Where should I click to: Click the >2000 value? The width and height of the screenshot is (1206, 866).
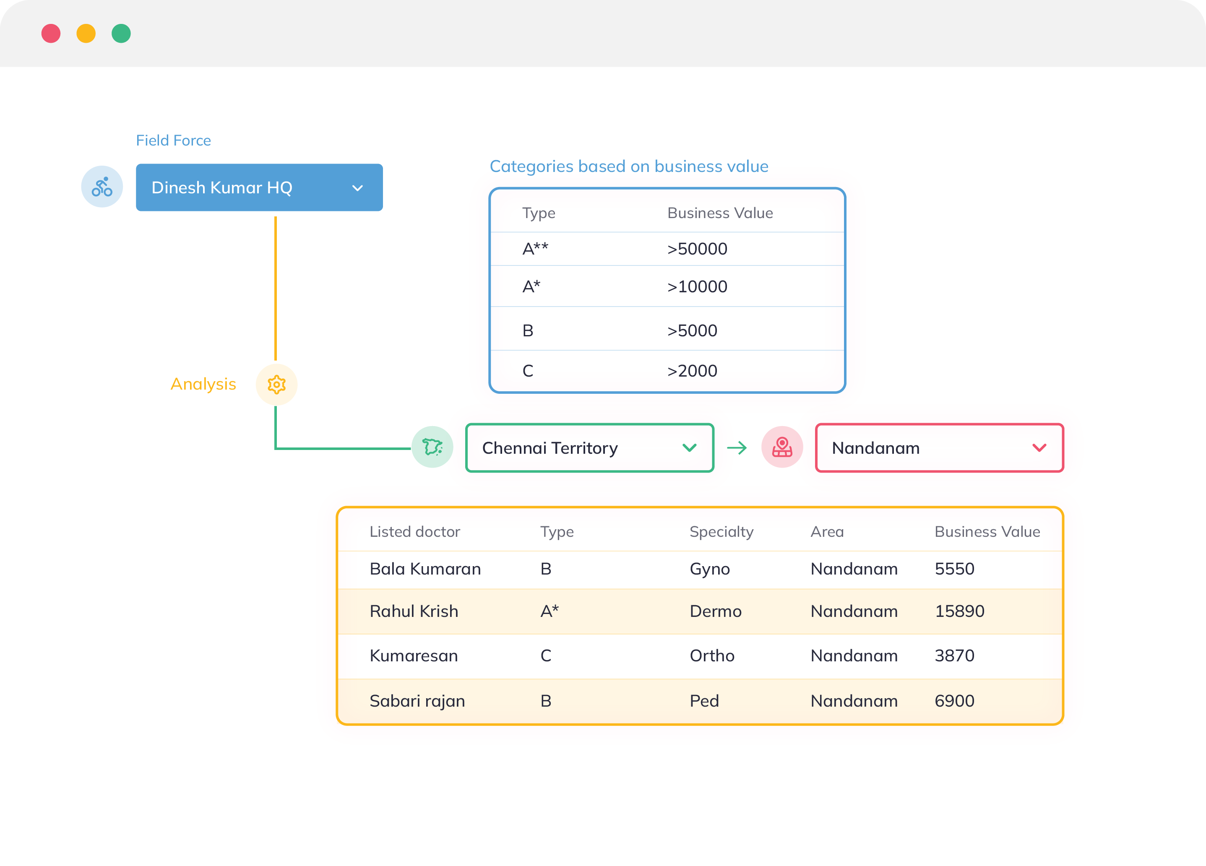click(x=692, y=371)
